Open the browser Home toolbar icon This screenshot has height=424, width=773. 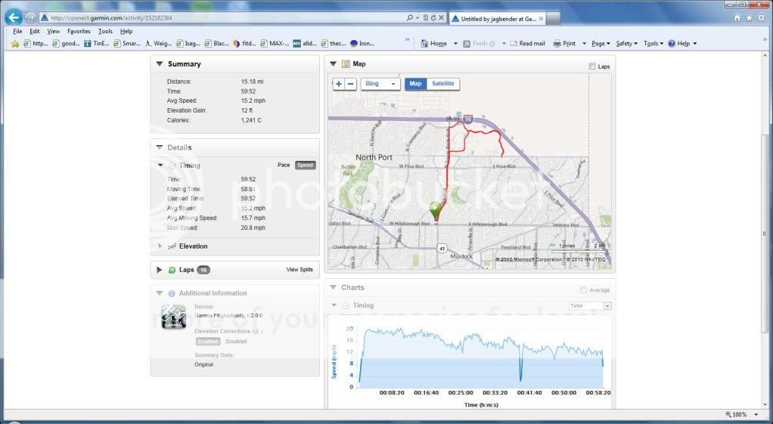click(x=433, y=44)
